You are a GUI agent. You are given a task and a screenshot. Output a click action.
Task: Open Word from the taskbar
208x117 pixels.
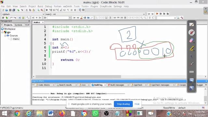[51, 113]
